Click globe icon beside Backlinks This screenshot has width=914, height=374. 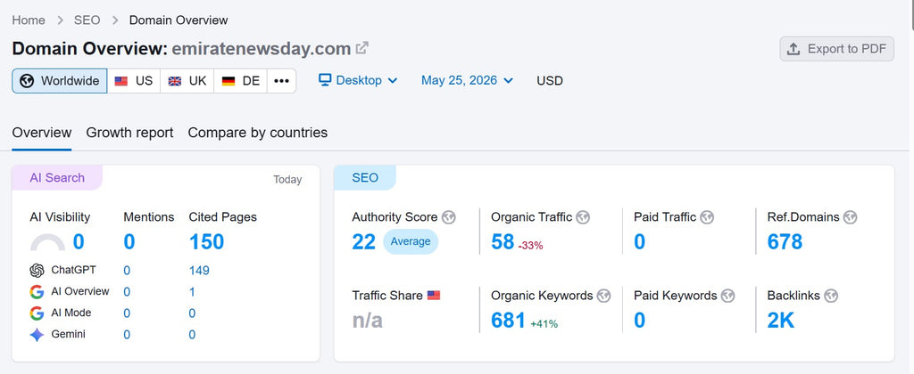tap(831, 296)
